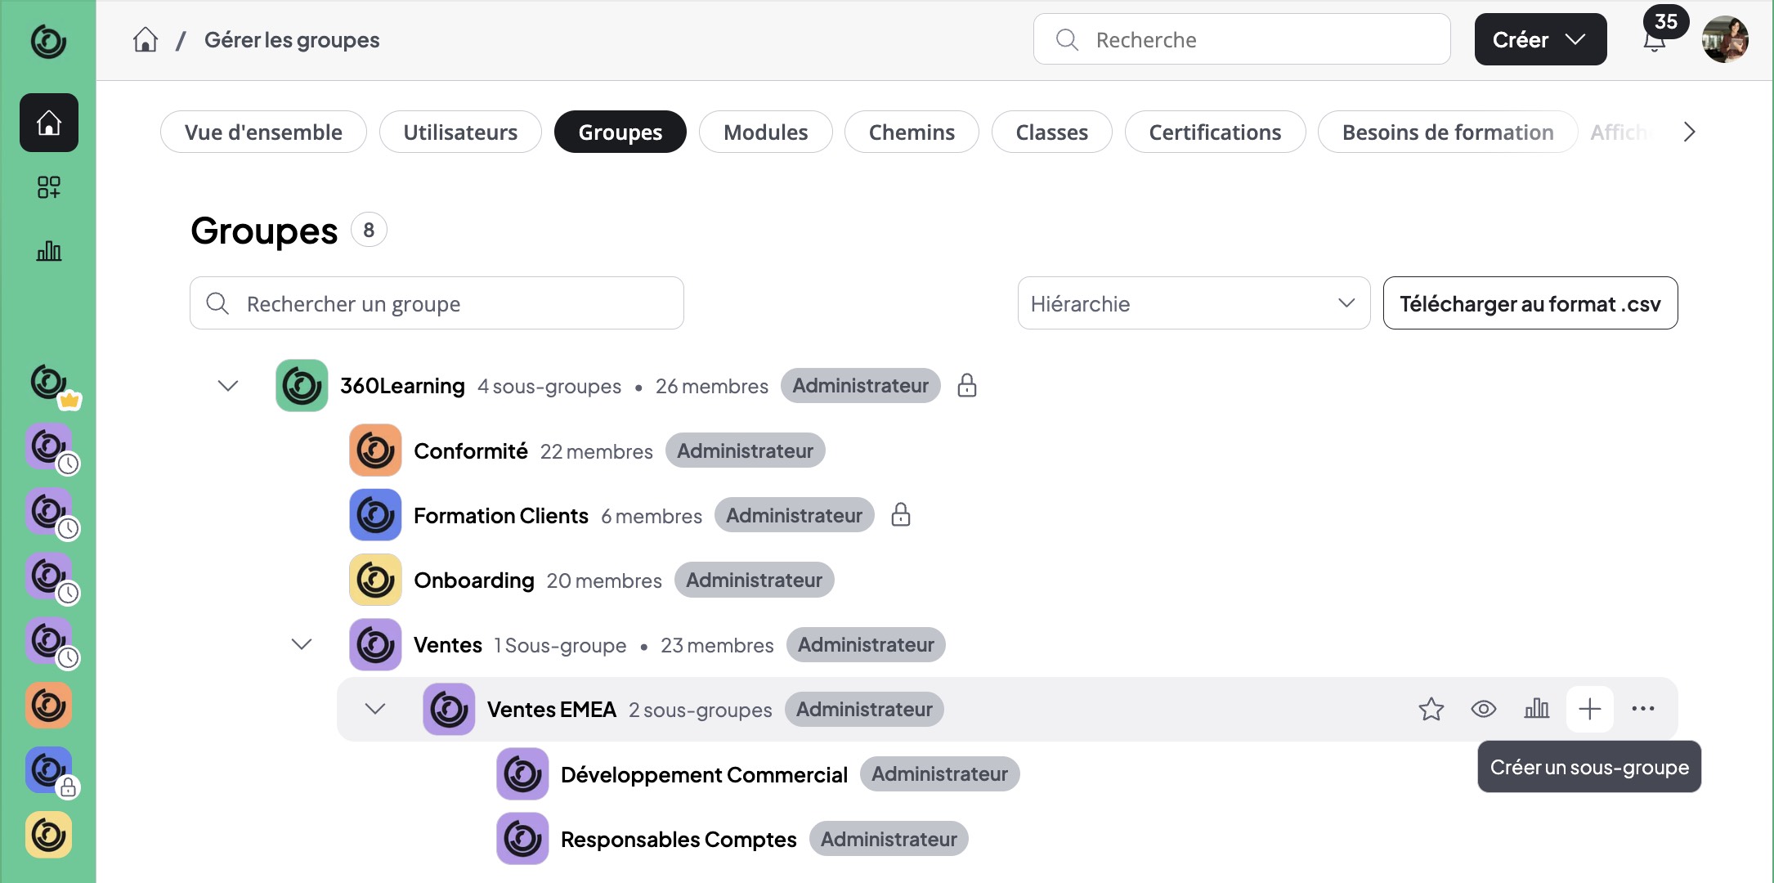Select the orange group icon in the sidebar

pos(48,706)
